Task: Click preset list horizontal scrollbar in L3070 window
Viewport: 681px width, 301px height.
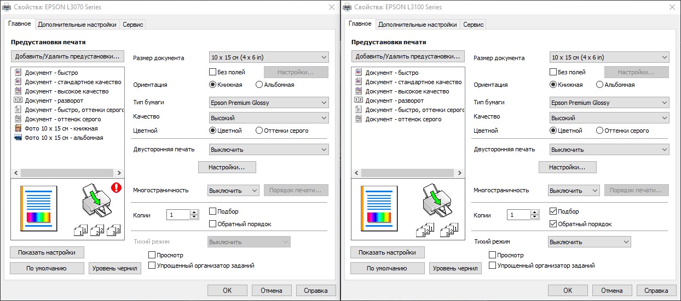Action: point(67,173)
